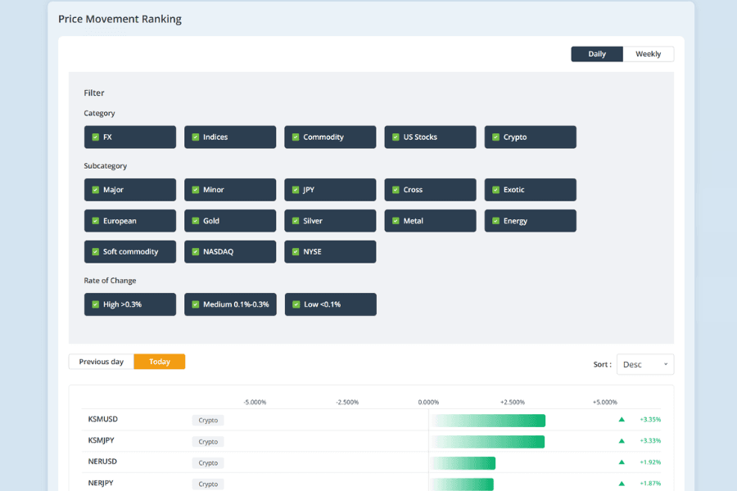The width and height of the screenshot is (737, 491).
Task: Open the Sort order dropdown
Action: pos(645,365)
